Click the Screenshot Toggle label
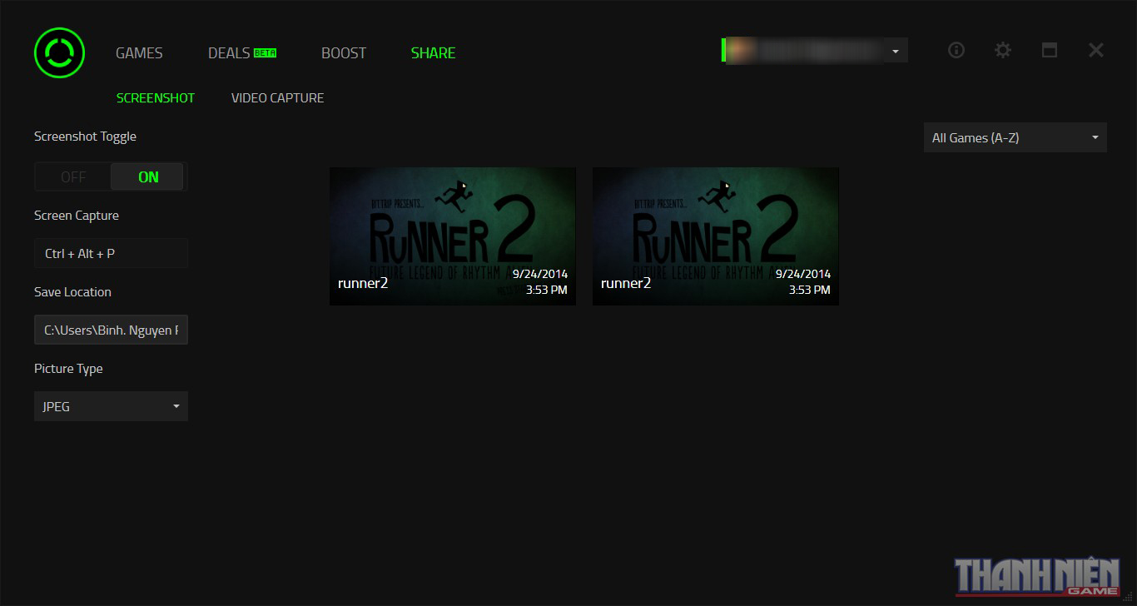This screenshot has height=606, width=1137. tap(85, 137)
